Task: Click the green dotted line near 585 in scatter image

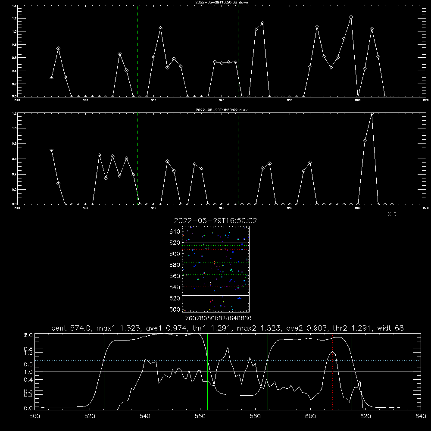Action: (215, 262)
